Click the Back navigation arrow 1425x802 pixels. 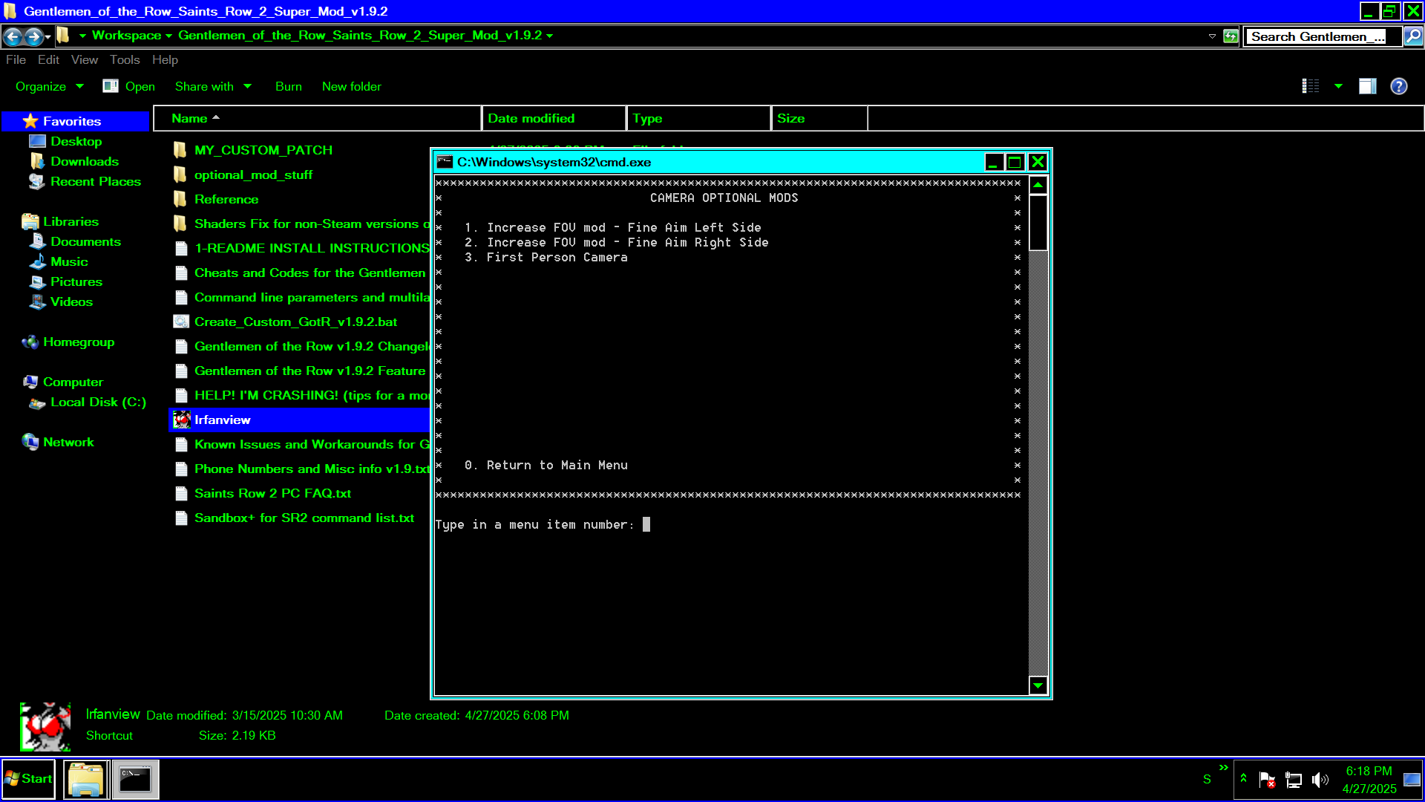pyautogui.click(x=13, y=36)
